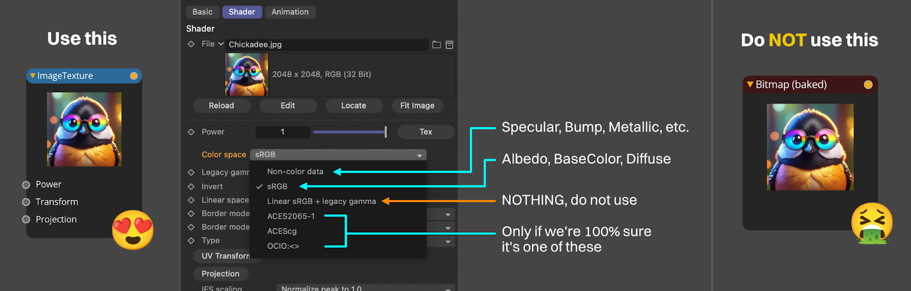Click the folder icon beside Chickadee.jpg
Image resolution: width=911 pixels, height=291 pixels.
(436, 44)
